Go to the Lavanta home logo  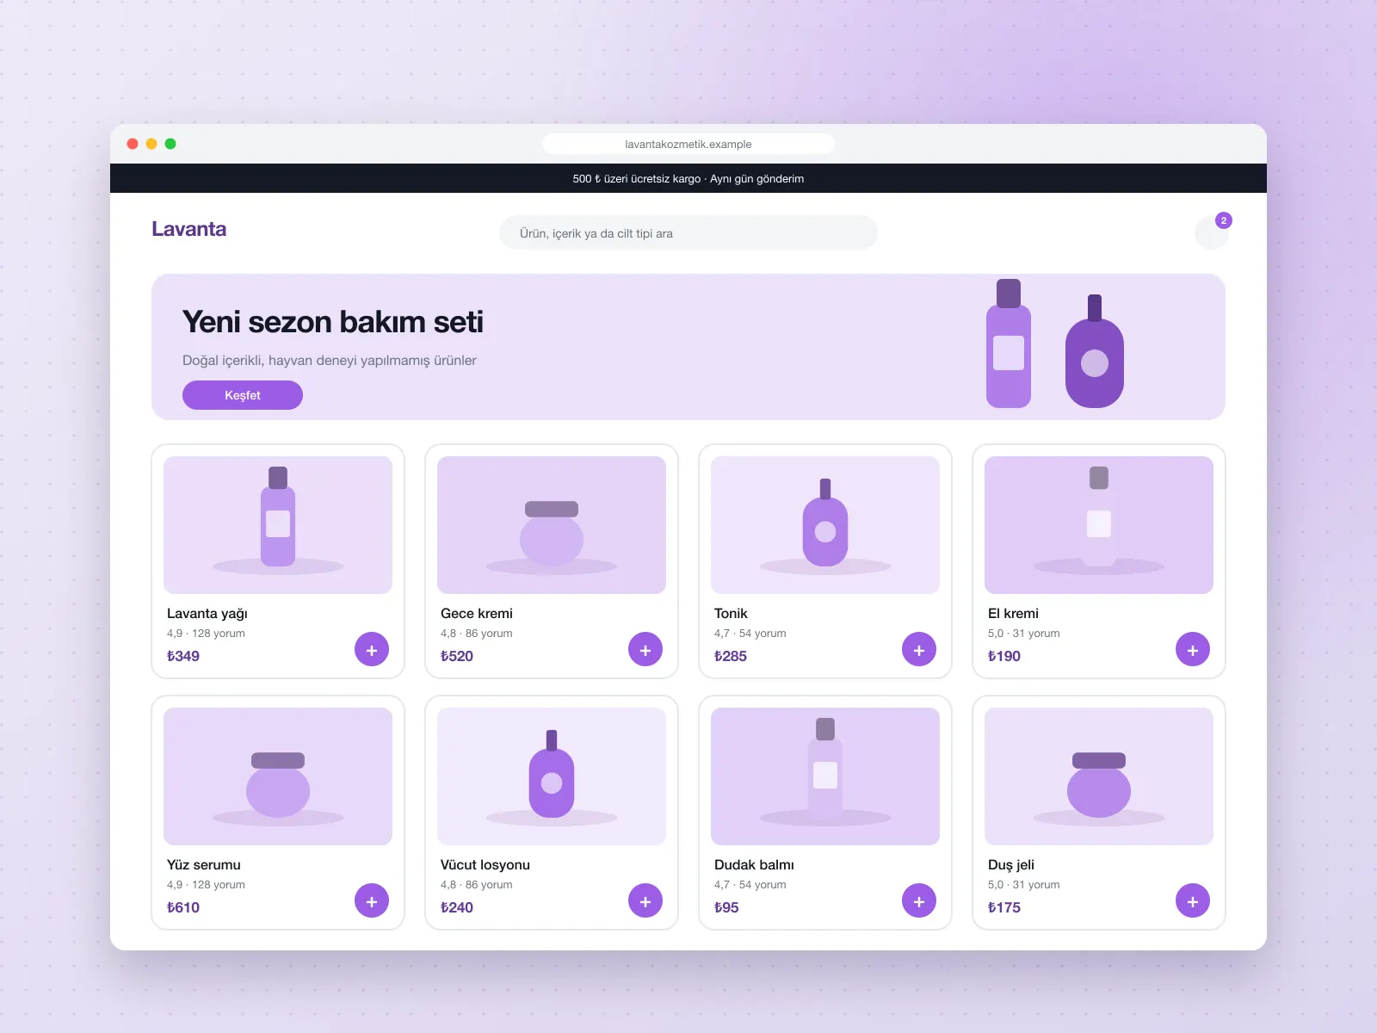[x=189, y=229]
